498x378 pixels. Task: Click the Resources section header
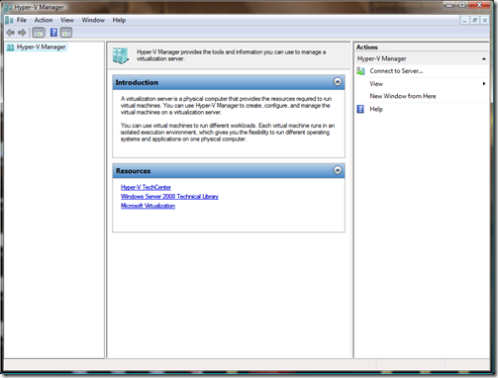[x=229, y=171]
